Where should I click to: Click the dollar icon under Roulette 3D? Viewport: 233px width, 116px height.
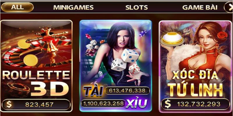[x=9, y=104]
